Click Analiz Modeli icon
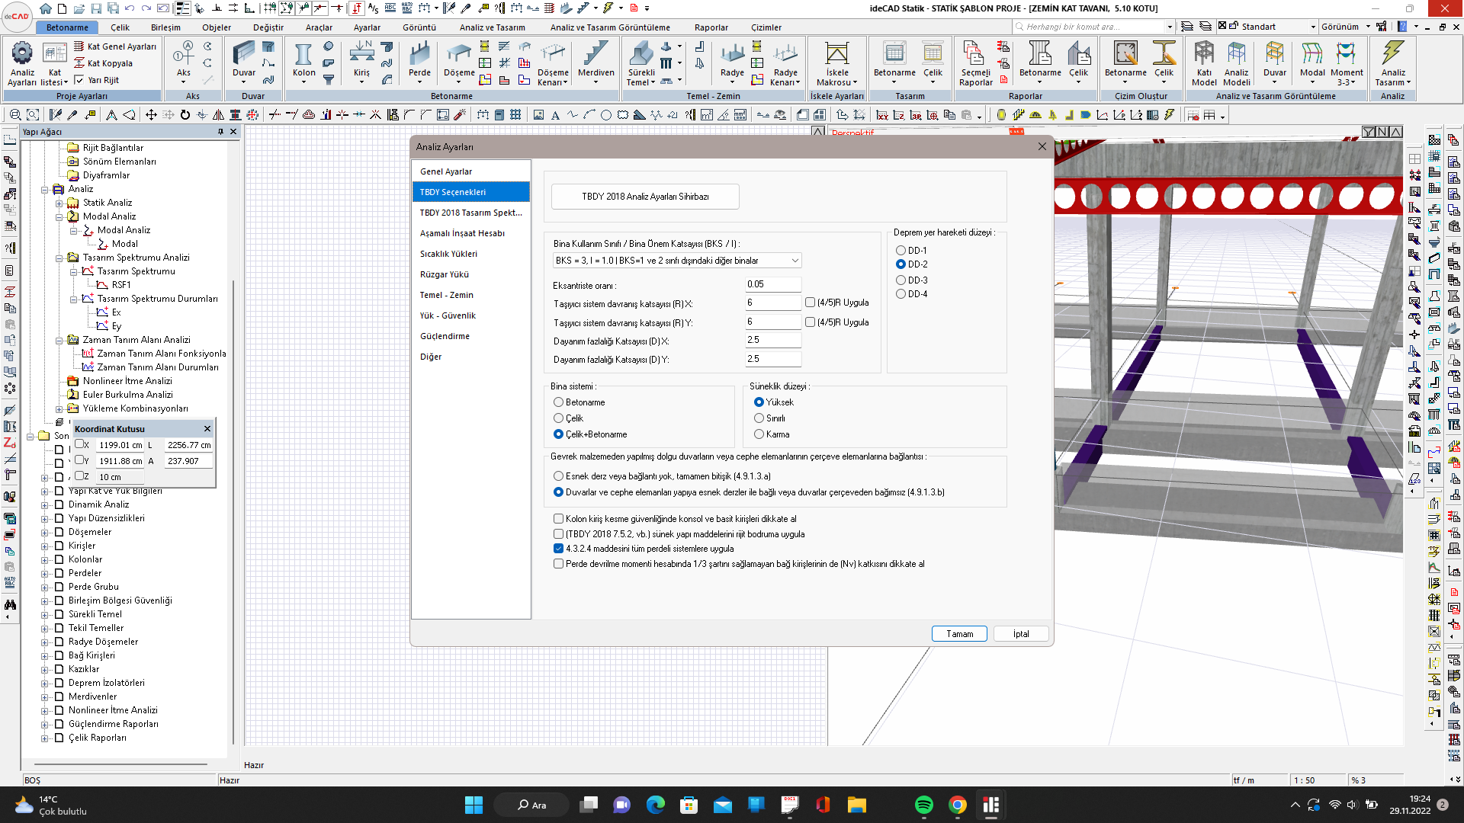The image size is (1464, 823). 1237,62
